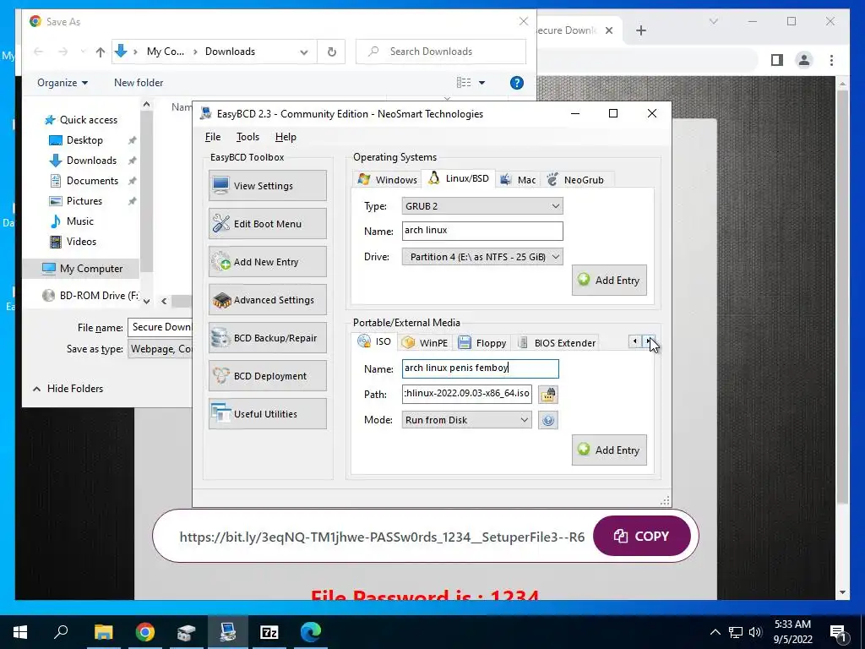The image size is (865, 649).
Task: Select BD-ROM Drive in navigation pane
Action: pyautogui.click(x=91, y=295)
